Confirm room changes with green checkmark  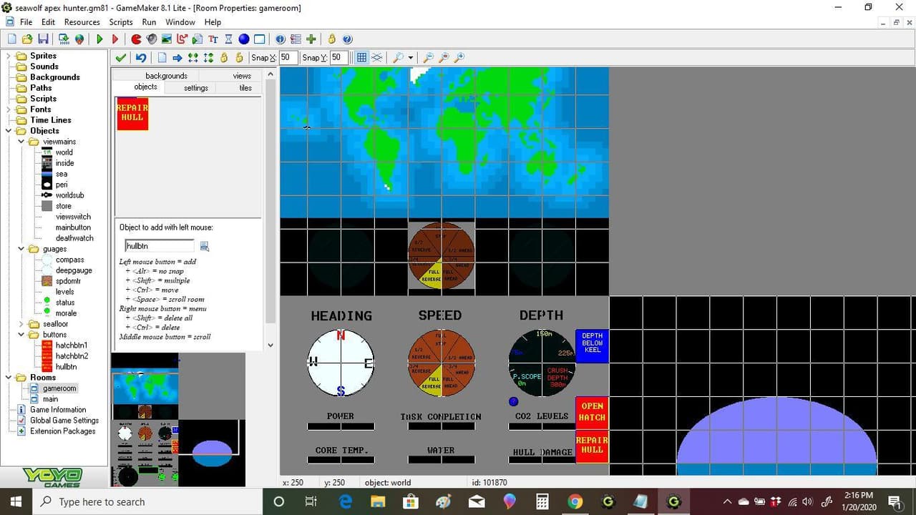(121, 57)
